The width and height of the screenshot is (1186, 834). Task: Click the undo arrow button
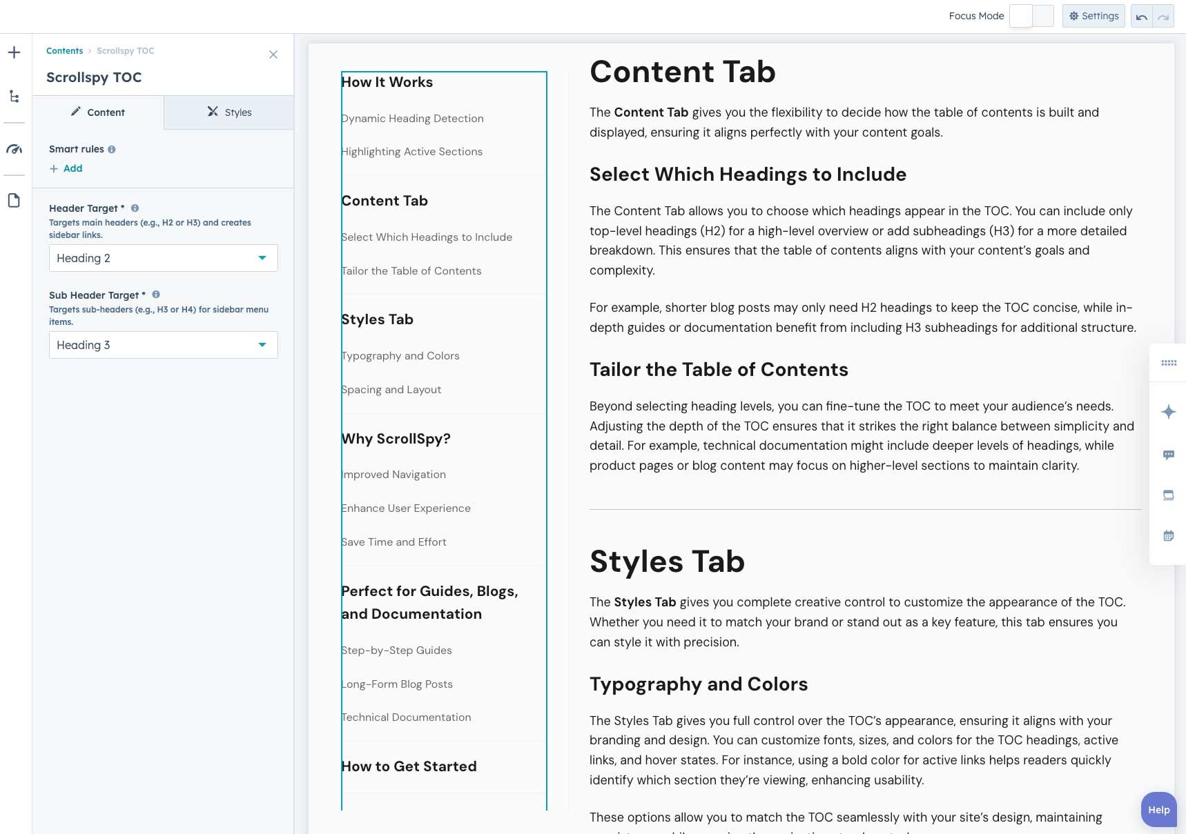(x=1142, y=17)
